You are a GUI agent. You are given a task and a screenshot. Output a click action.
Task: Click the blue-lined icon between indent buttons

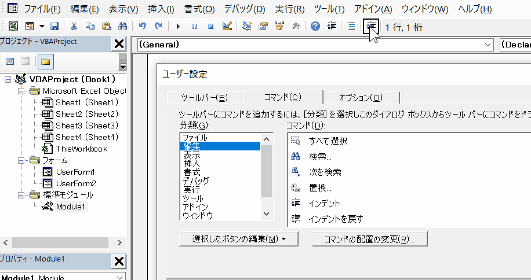(351, 26)
